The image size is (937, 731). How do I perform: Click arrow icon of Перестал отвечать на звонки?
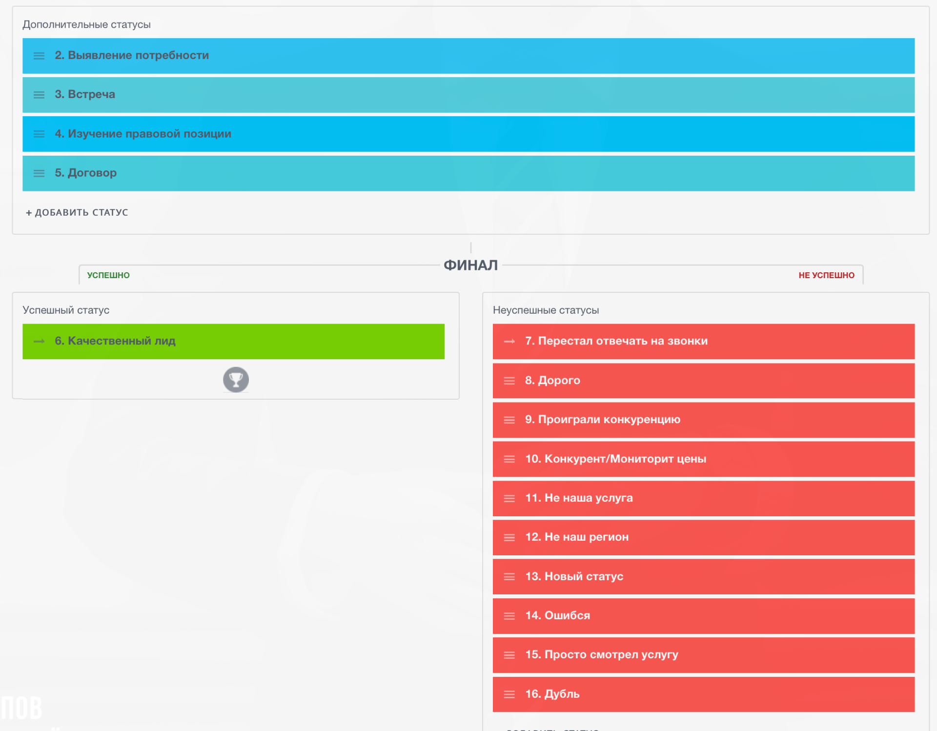509,341
